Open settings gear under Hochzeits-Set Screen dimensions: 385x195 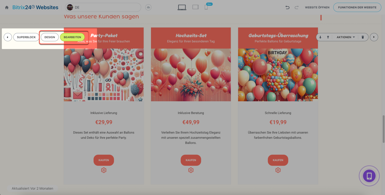pyautogui.click(x=191, y=170)
